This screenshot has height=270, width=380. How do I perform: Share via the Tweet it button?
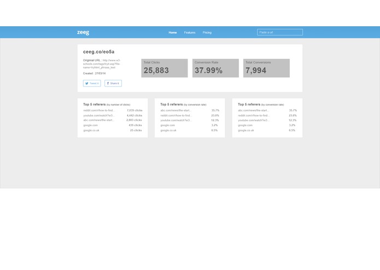tap(92, 83)
